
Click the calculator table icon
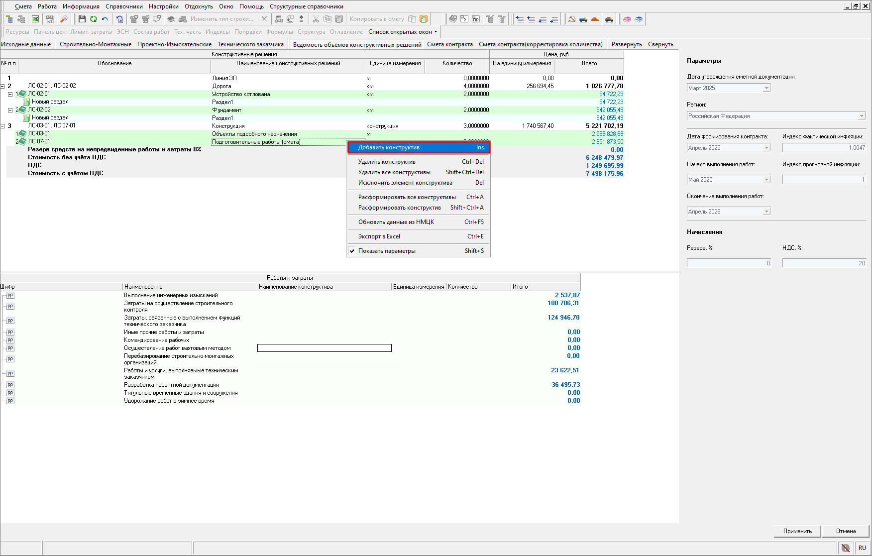click(279, 19)
